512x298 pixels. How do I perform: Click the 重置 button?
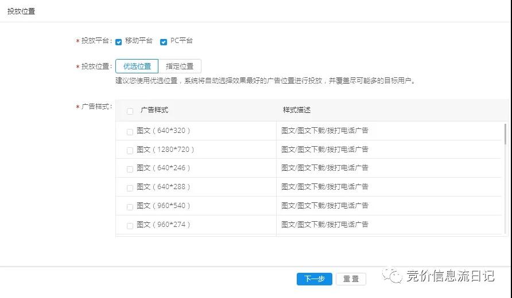351,279
